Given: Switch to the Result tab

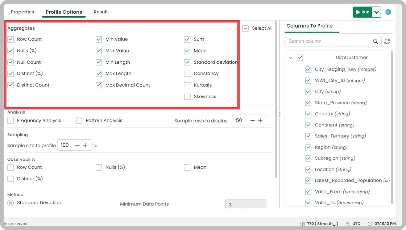Looking at the screenshot, I should [x=101, y=12].
